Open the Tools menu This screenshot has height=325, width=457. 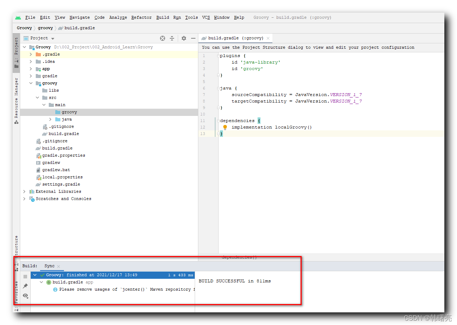click(191, 17)
